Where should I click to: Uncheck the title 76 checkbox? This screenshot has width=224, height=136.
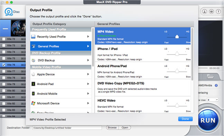[x=4, y=65]
